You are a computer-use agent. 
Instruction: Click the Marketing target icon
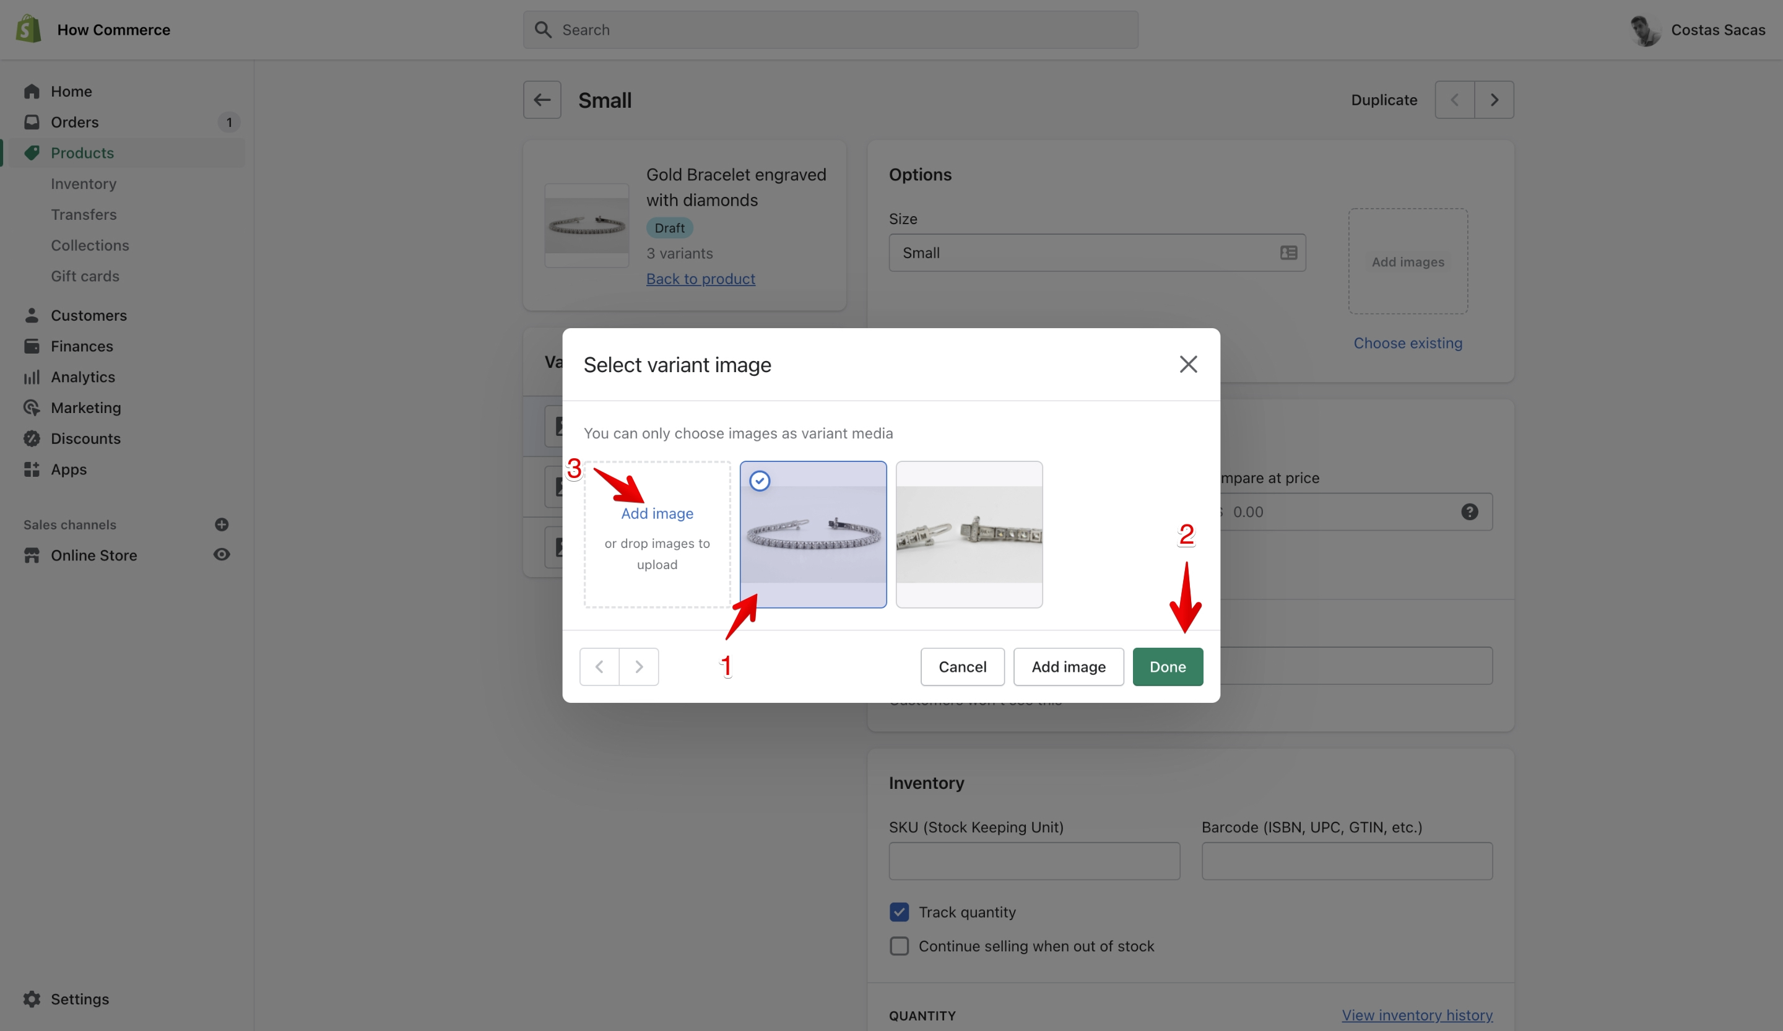[32, 407]
